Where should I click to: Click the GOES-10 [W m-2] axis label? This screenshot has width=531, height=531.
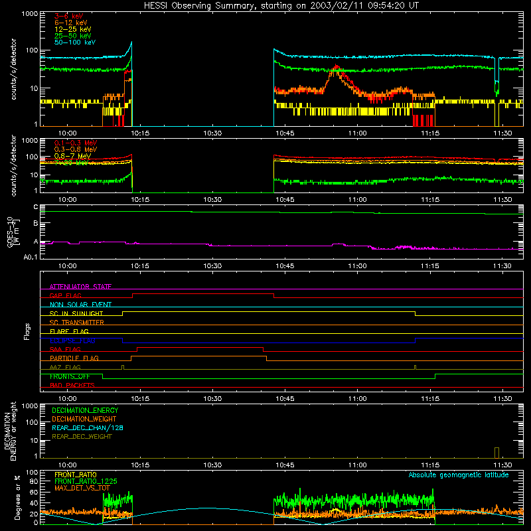(x=13, y=232)
